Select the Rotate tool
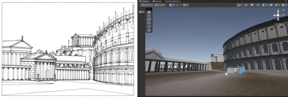The image size is (288, 97). (x=149, y=19)
